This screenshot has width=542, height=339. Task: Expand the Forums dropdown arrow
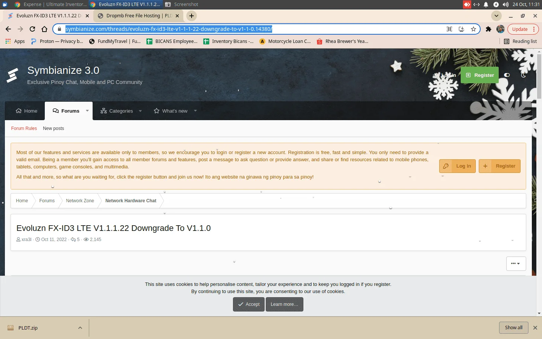[87, 111]
